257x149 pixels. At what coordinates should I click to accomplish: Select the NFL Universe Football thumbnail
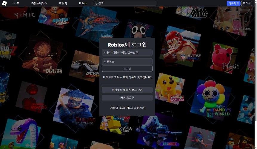(180, 46)
